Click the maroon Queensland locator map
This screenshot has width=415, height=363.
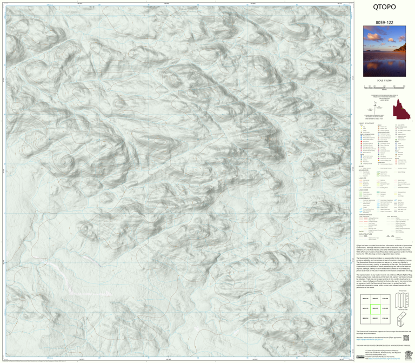coord(401,109)
